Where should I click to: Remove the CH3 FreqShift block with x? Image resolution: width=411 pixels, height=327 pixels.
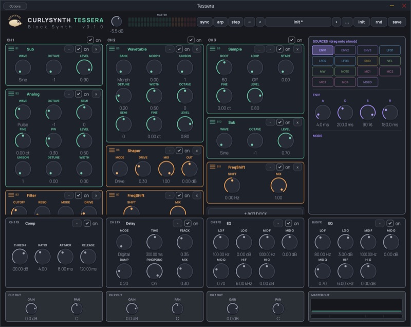(297, 167)
